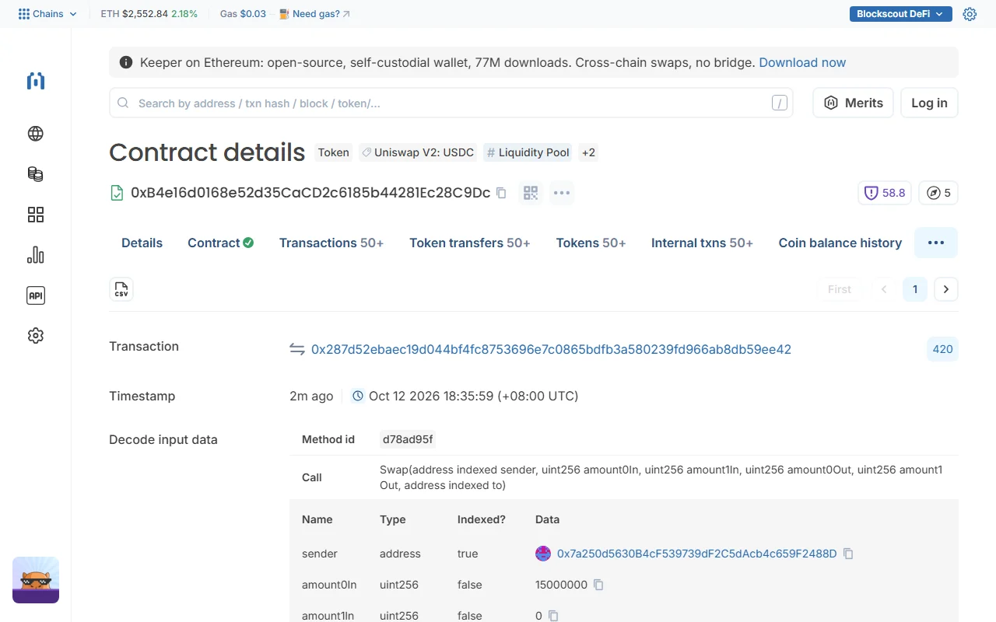Open the Token transfers 50+ tab
This screenshot has width=996, height=622.
(470, 243)
